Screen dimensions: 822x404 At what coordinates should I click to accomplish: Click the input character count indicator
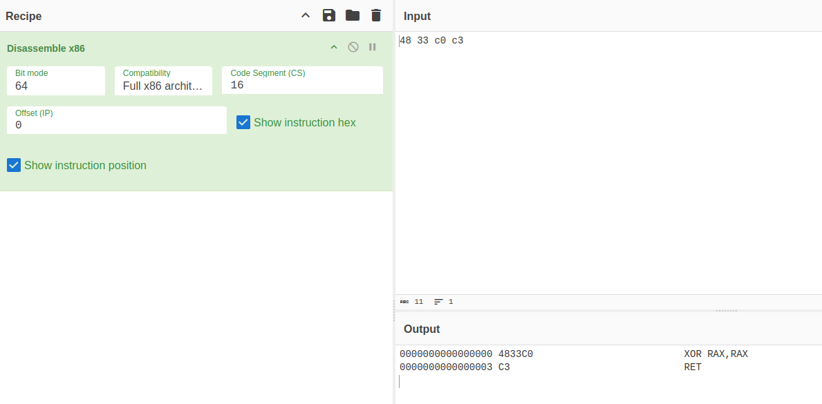[411, 302]
